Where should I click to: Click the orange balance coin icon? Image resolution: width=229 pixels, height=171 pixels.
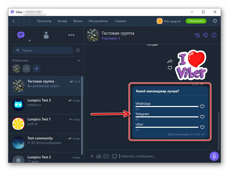(159, 21)
